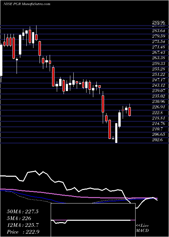The width and height of the screenshot is (169, 237).
Task: Click the <<Live MACD label
Action: 142,228
